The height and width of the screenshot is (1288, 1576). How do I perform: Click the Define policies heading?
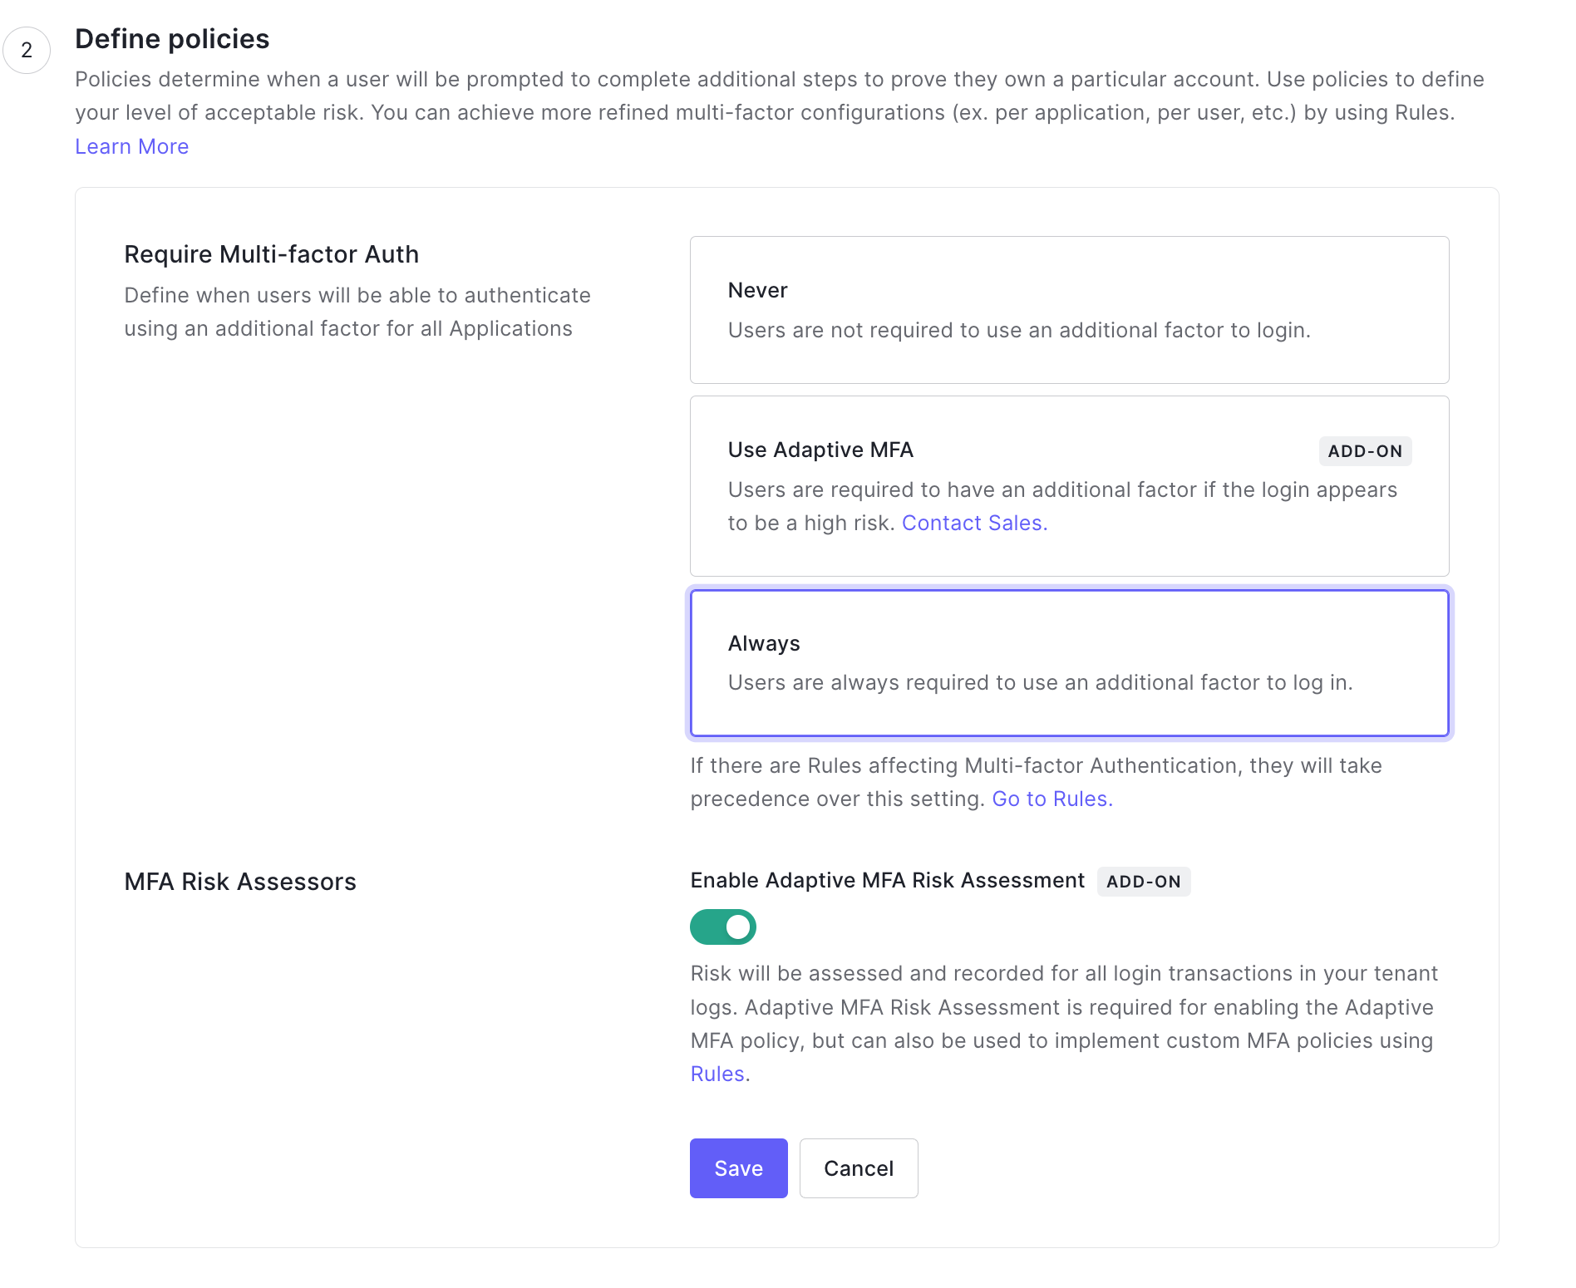coord(172,39)
